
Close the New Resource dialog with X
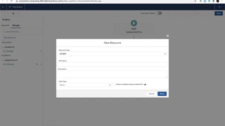pos(168,36)
